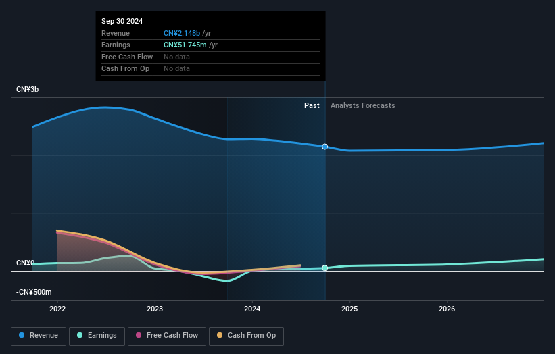
Task: Click the Analysts Forecasts label
Action: 363,105
